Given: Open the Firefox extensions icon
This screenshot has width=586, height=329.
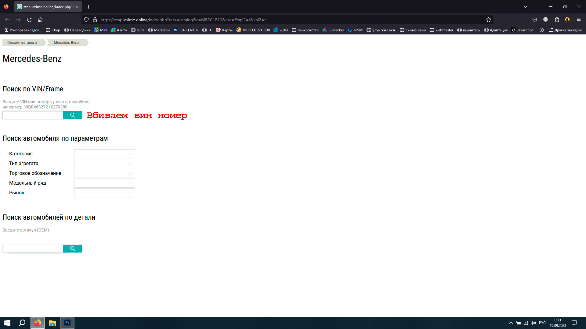Looking at the screenshot, I should pos(557,19).
